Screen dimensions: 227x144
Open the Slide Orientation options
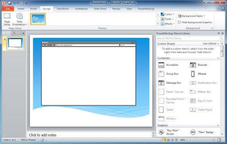(x=20, y=20)
